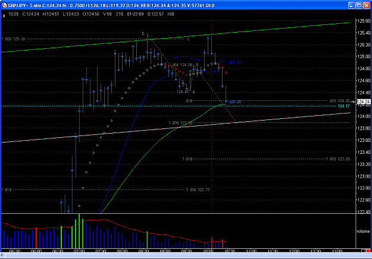The height and width of the screenshot is (259, 372).
Task: Click the 125.00 level on price axis
Action: [x=364, y=56]
